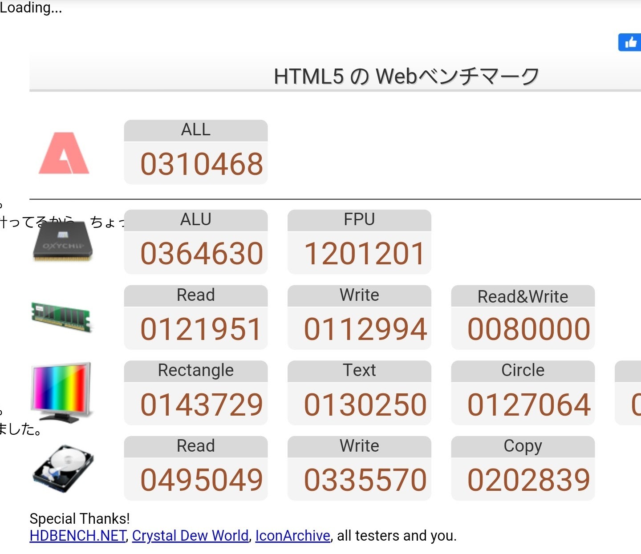Visit the IconArchive link
This screenshot has width=641, height=554.
tap(293, 536)
